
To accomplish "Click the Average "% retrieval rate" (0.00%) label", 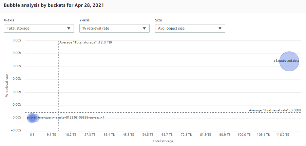I will point(275,110).
